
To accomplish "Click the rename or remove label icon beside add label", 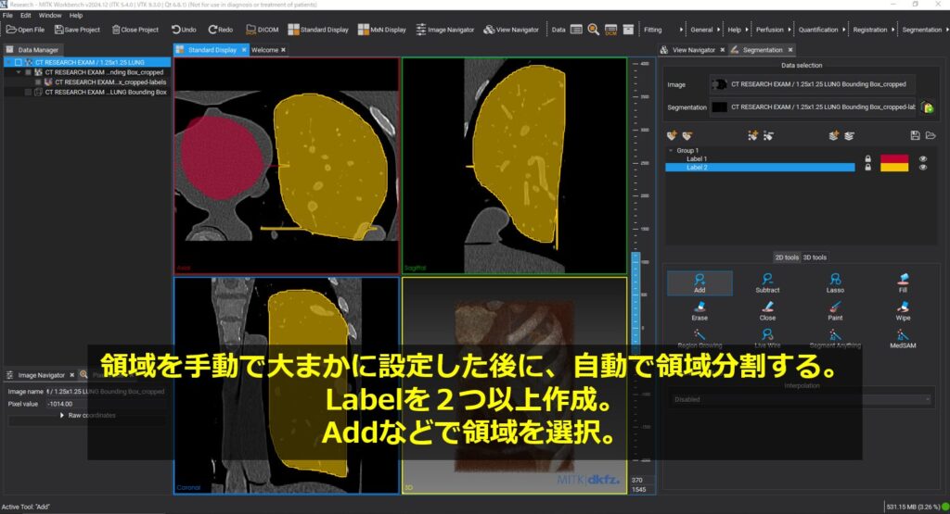I will coord(687,135).
